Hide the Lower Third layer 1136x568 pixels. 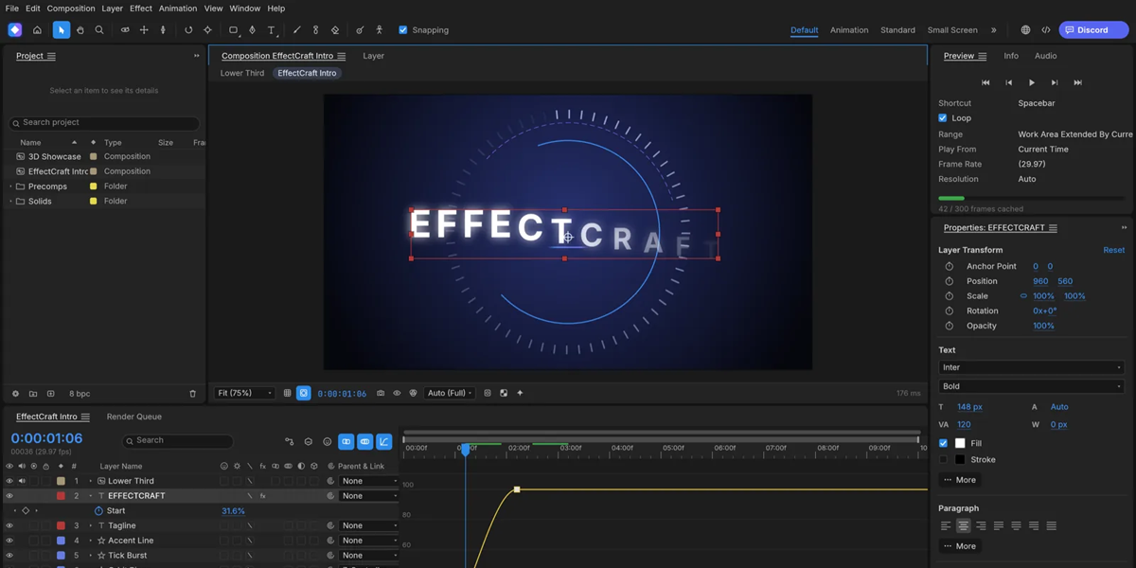tap(9, 481)
